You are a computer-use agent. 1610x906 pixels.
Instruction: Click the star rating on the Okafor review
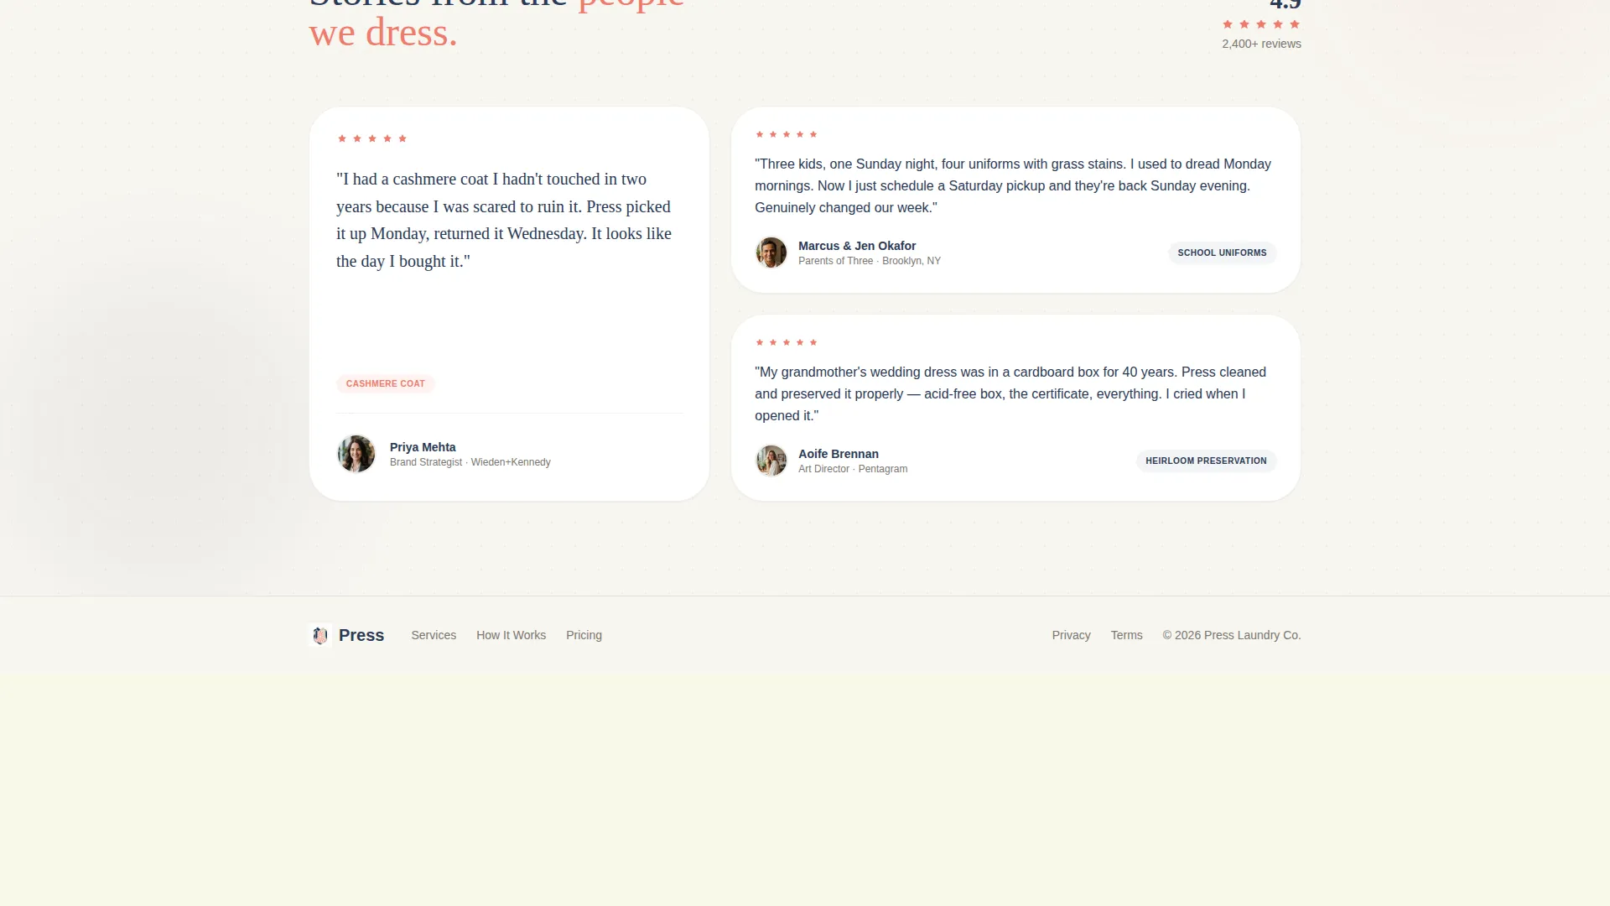[786, 135]
